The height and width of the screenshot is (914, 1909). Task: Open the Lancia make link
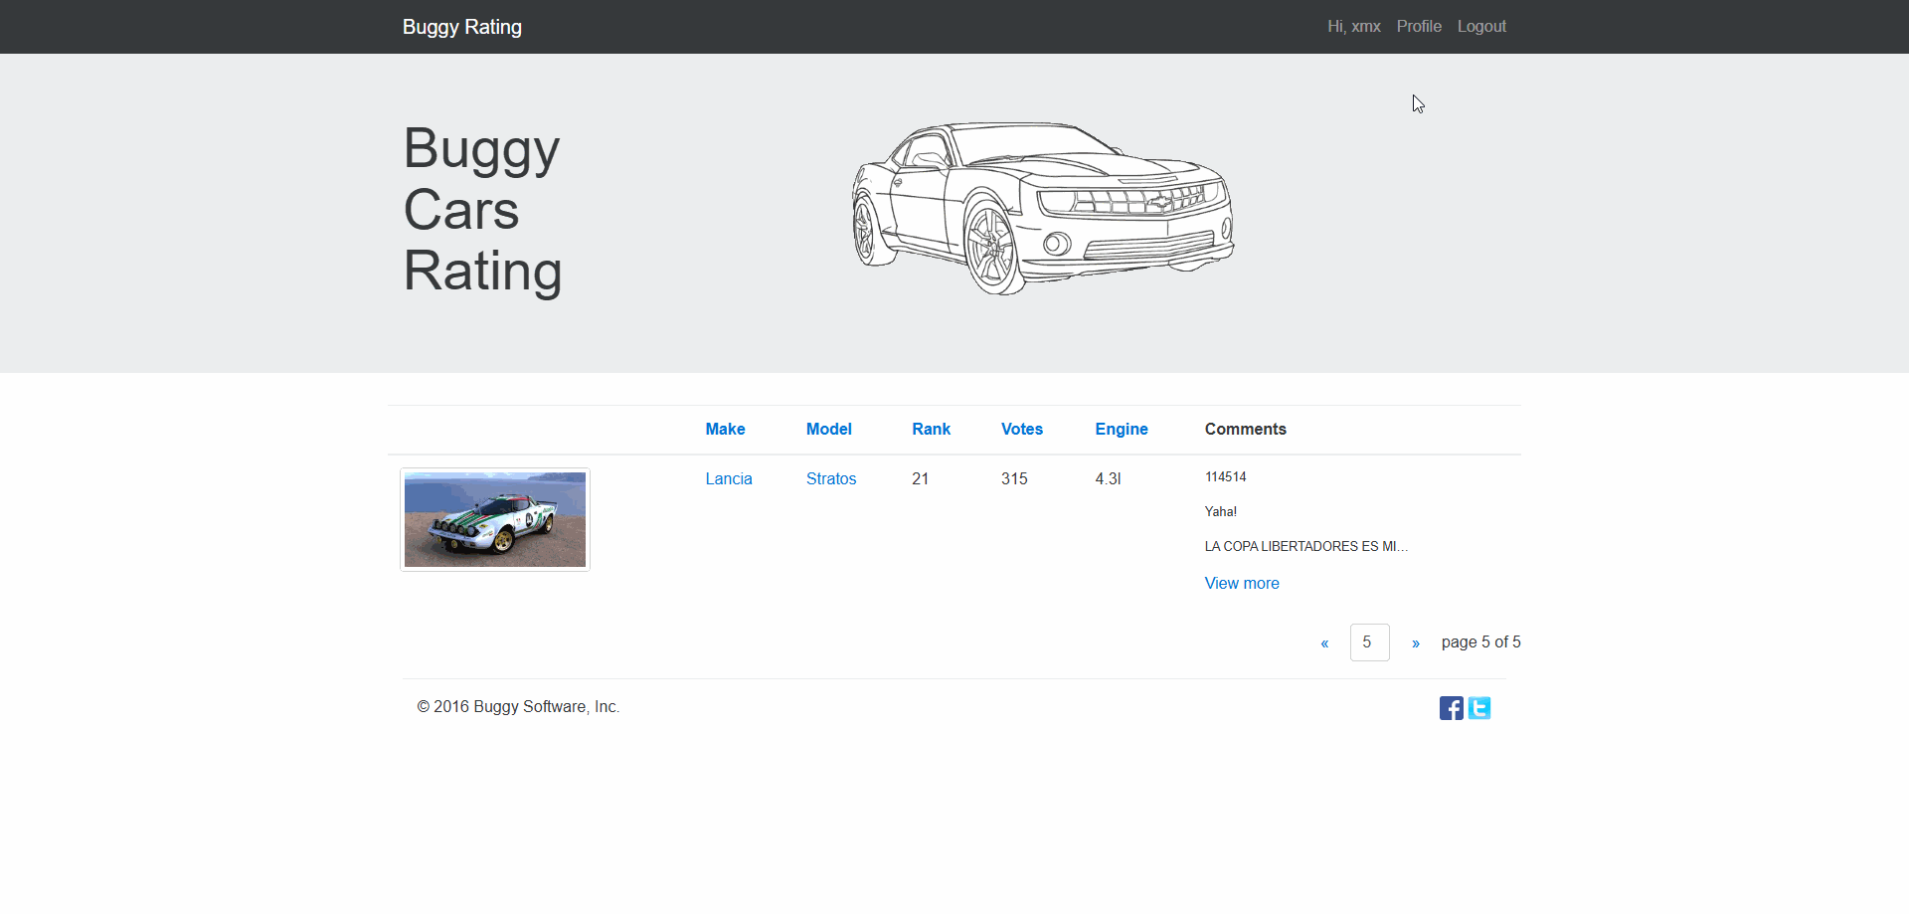tap(728, 479)
